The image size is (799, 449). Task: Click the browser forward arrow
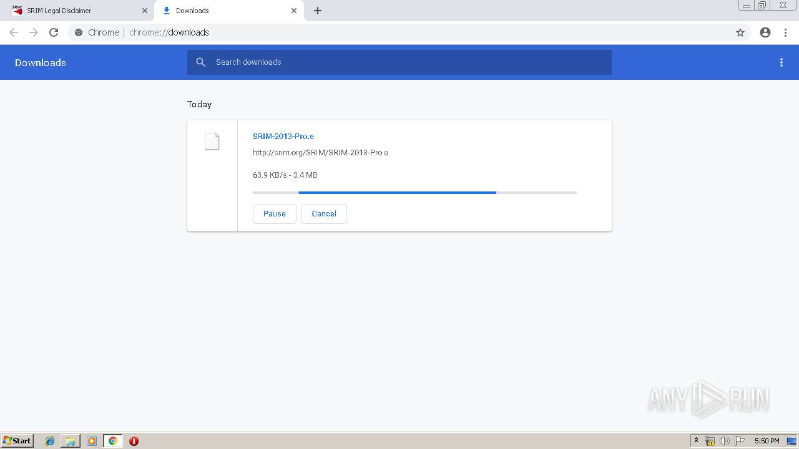point(34,32)
